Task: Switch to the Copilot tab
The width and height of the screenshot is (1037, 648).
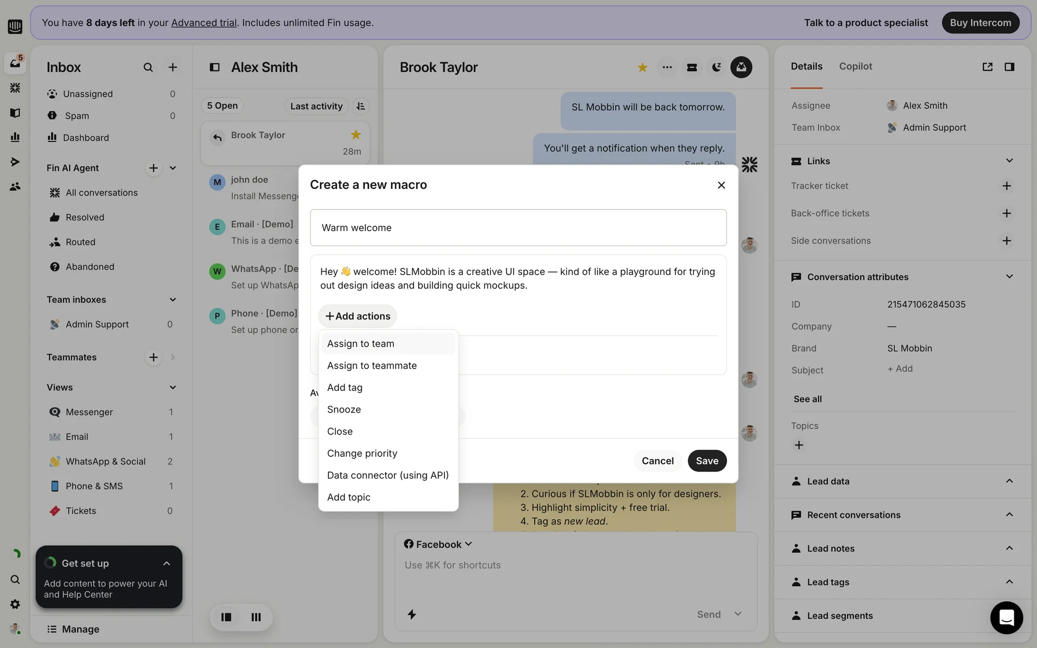Action: pos(855,66)
